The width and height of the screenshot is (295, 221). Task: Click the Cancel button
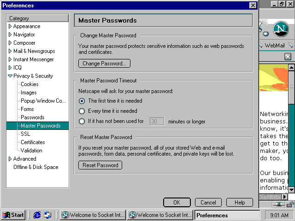click(208, 203)
